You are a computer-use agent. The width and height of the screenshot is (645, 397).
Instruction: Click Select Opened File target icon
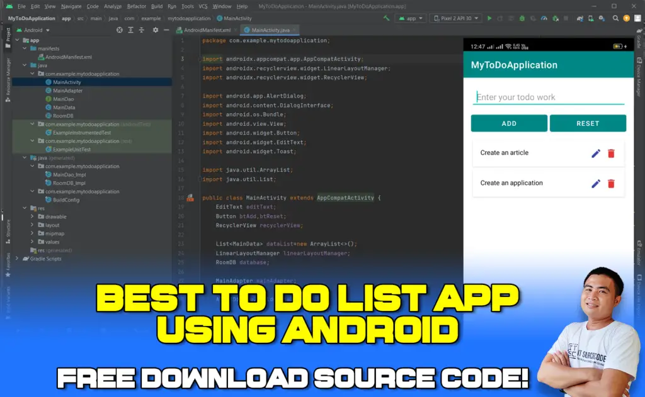click(x=119, y=30)
